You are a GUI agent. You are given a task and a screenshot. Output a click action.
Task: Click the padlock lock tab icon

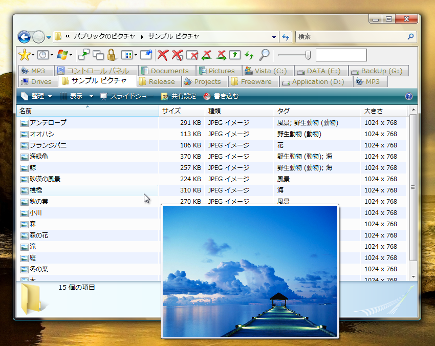pyautogui.click(x=112, y=55)
